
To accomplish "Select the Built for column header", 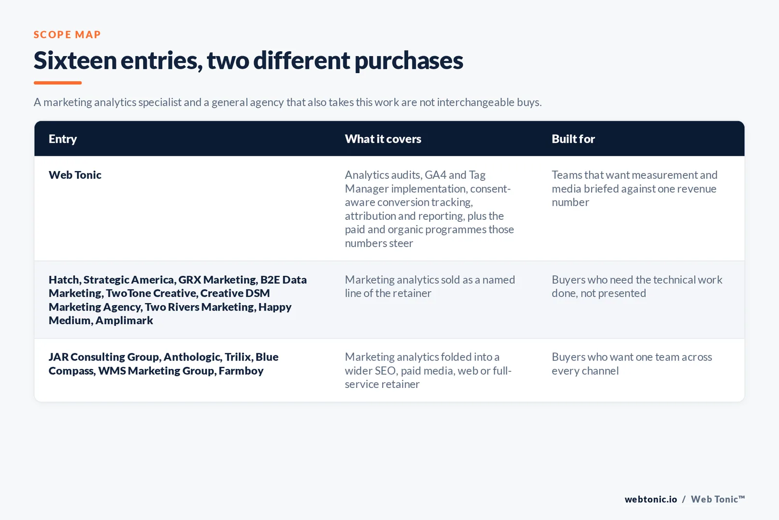I will (573, 139).
